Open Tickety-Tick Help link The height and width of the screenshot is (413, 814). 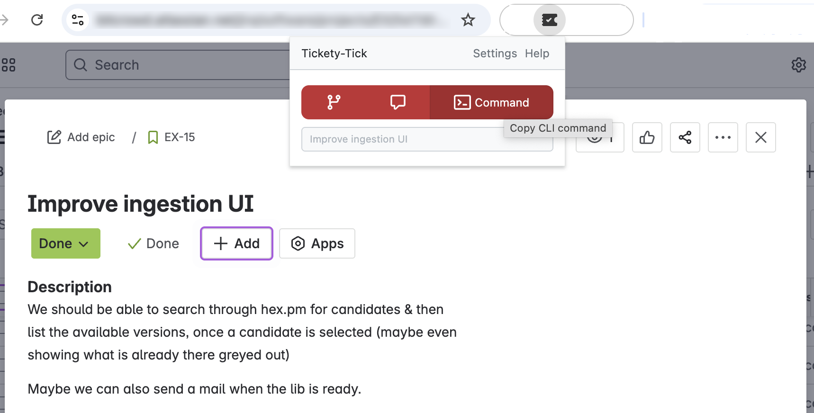pos(537,54)
